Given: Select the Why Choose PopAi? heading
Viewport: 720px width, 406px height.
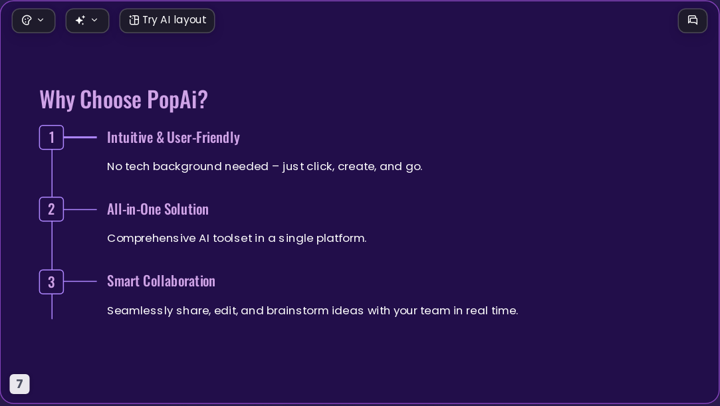Looking at the screenshot, I should pos(124,99).
